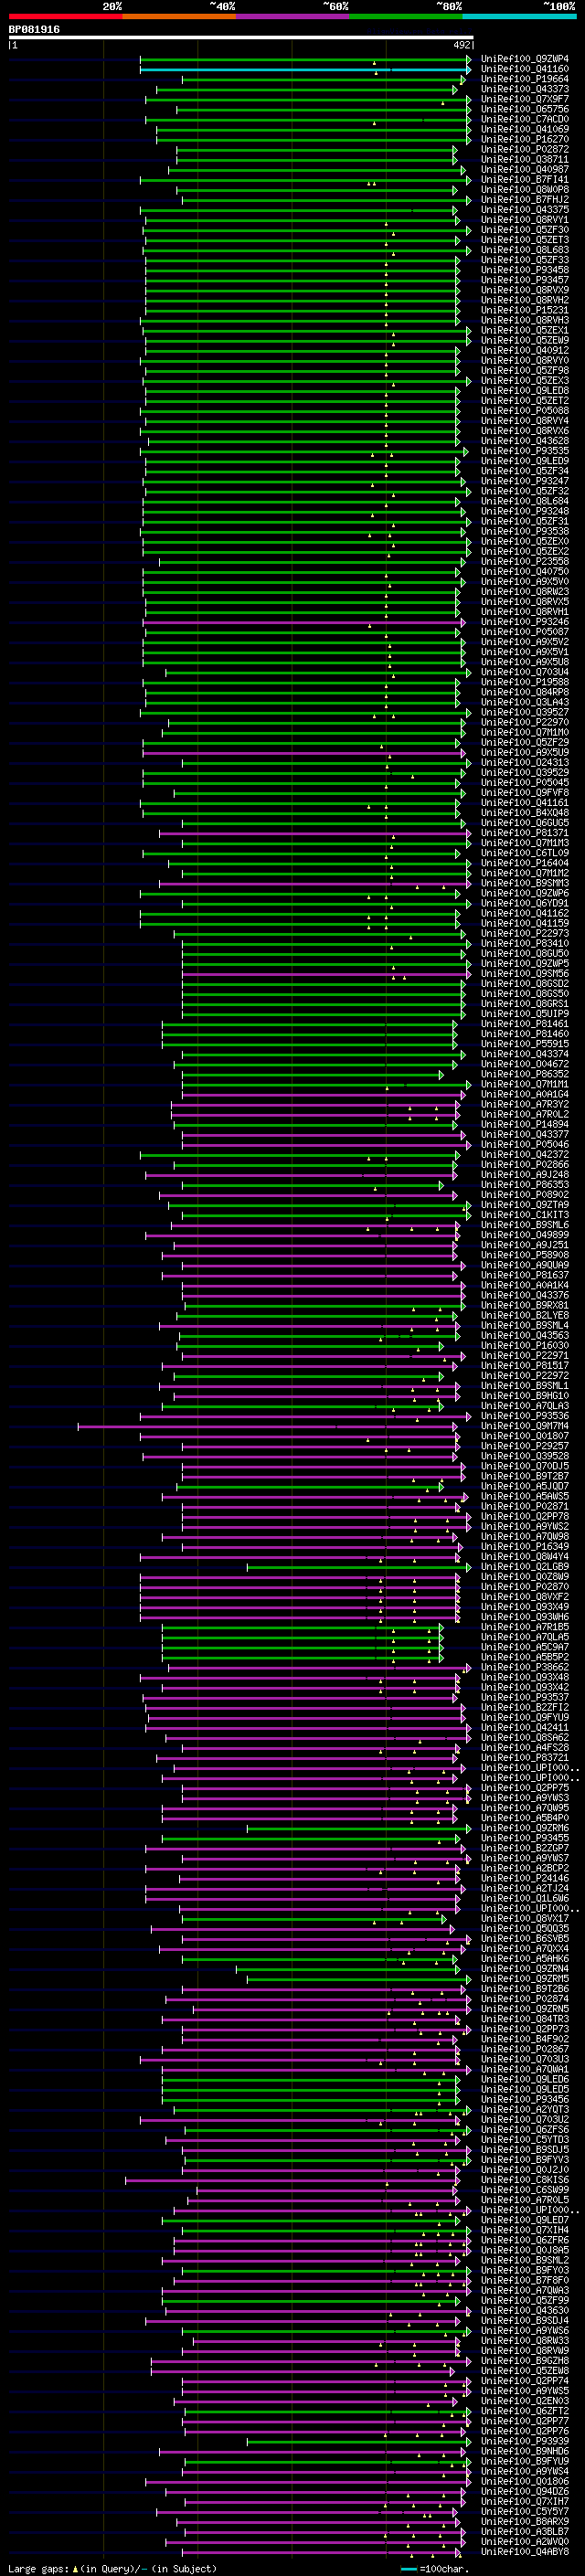Select the UniRef100_P93247 label

point(525,481)
